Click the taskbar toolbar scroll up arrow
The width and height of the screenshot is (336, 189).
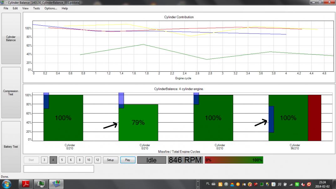(198, 181)
